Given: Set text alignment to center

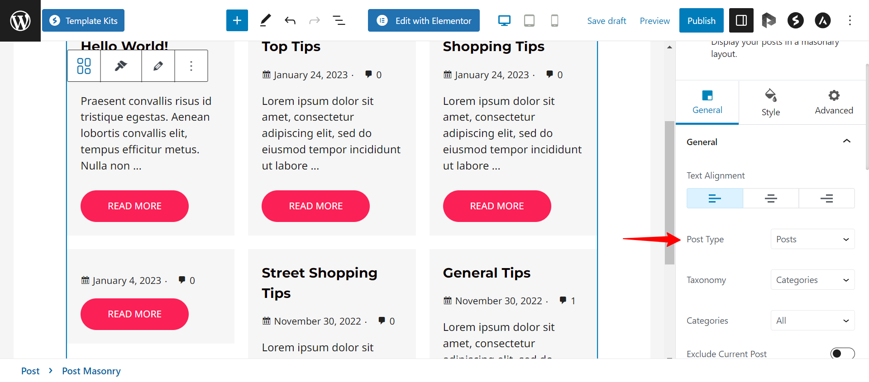Looking at the screenshot, I should 771,198.
